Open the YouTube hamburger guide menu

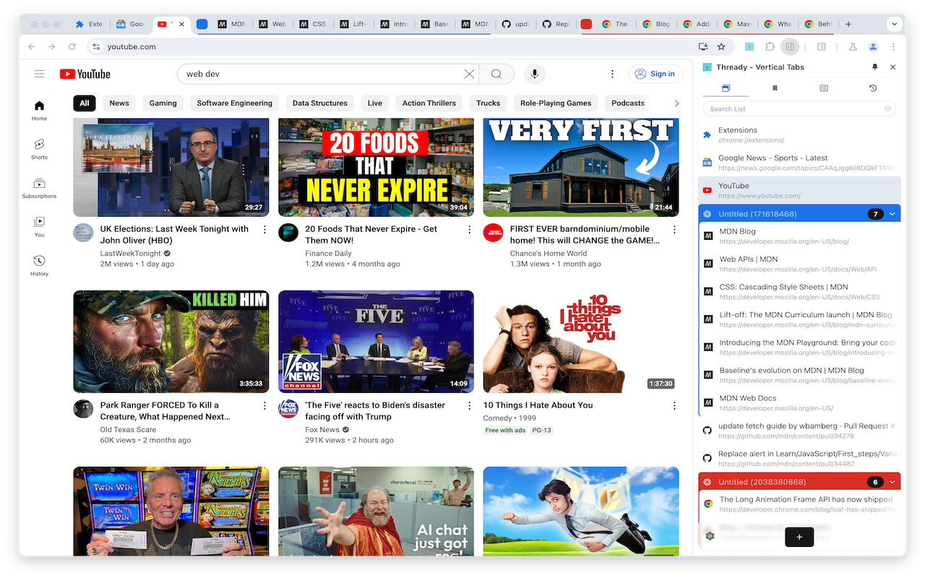click(39, 74)
